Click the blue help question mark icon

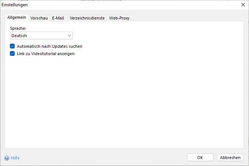click(x=7, y=158)
